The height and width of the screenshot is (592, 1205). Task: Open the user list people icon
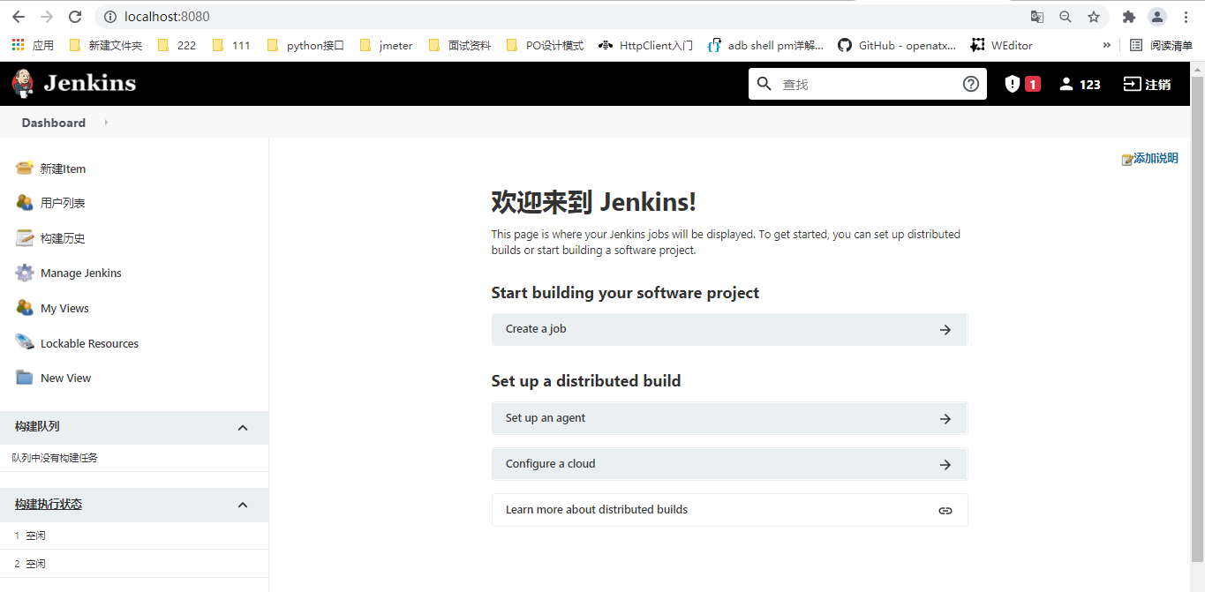[x=25, y=203]
